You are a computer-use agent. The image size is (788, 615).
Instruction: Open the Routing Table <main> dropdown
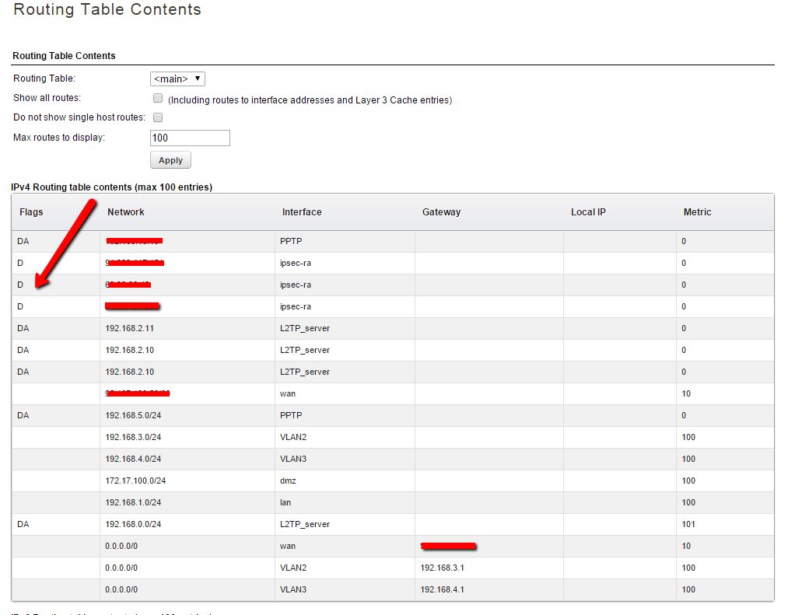pyautogui.click(x=177, y=79)
